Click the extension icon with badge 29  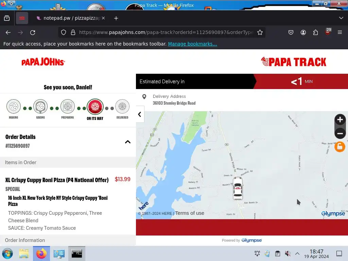tap(328, 32)
